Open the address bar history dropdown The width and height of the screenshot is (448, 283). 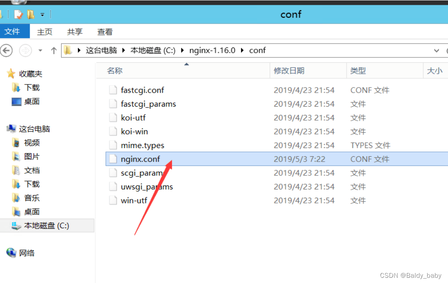[437, 51]
